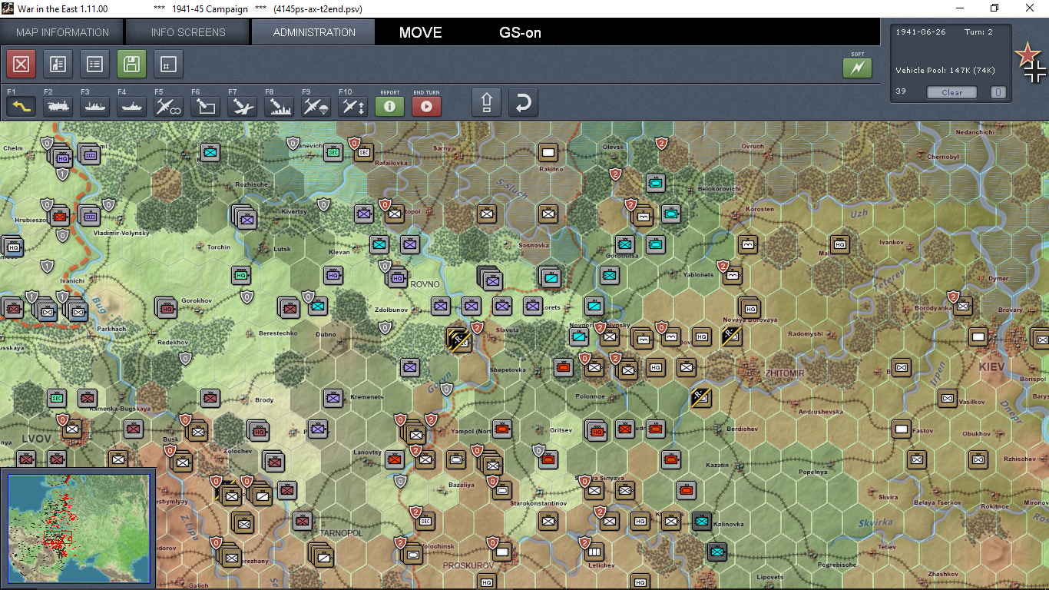The height and width of the screenshot is (590, 1049).
Task: Select the white unit counter at Rakitno
Action: [548, 152]
